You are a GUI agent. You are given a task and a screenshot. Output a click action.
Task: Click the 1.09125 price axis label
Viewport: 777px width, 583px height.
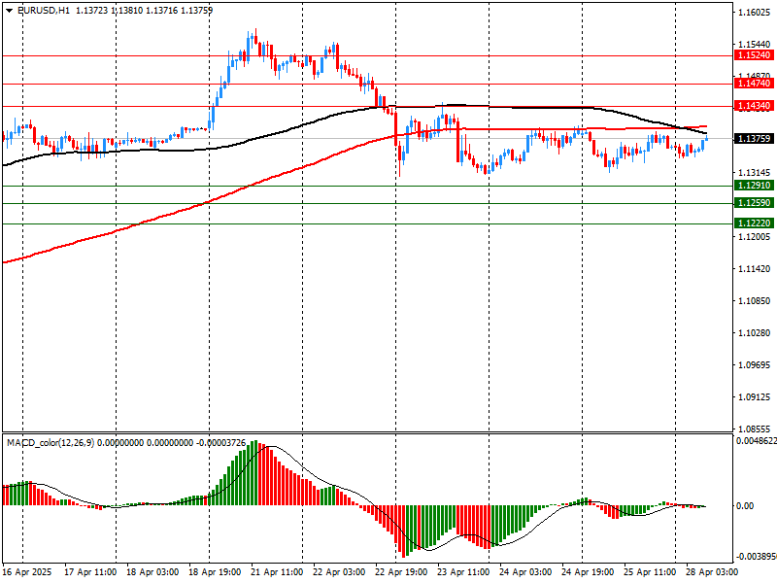point(755,397)
